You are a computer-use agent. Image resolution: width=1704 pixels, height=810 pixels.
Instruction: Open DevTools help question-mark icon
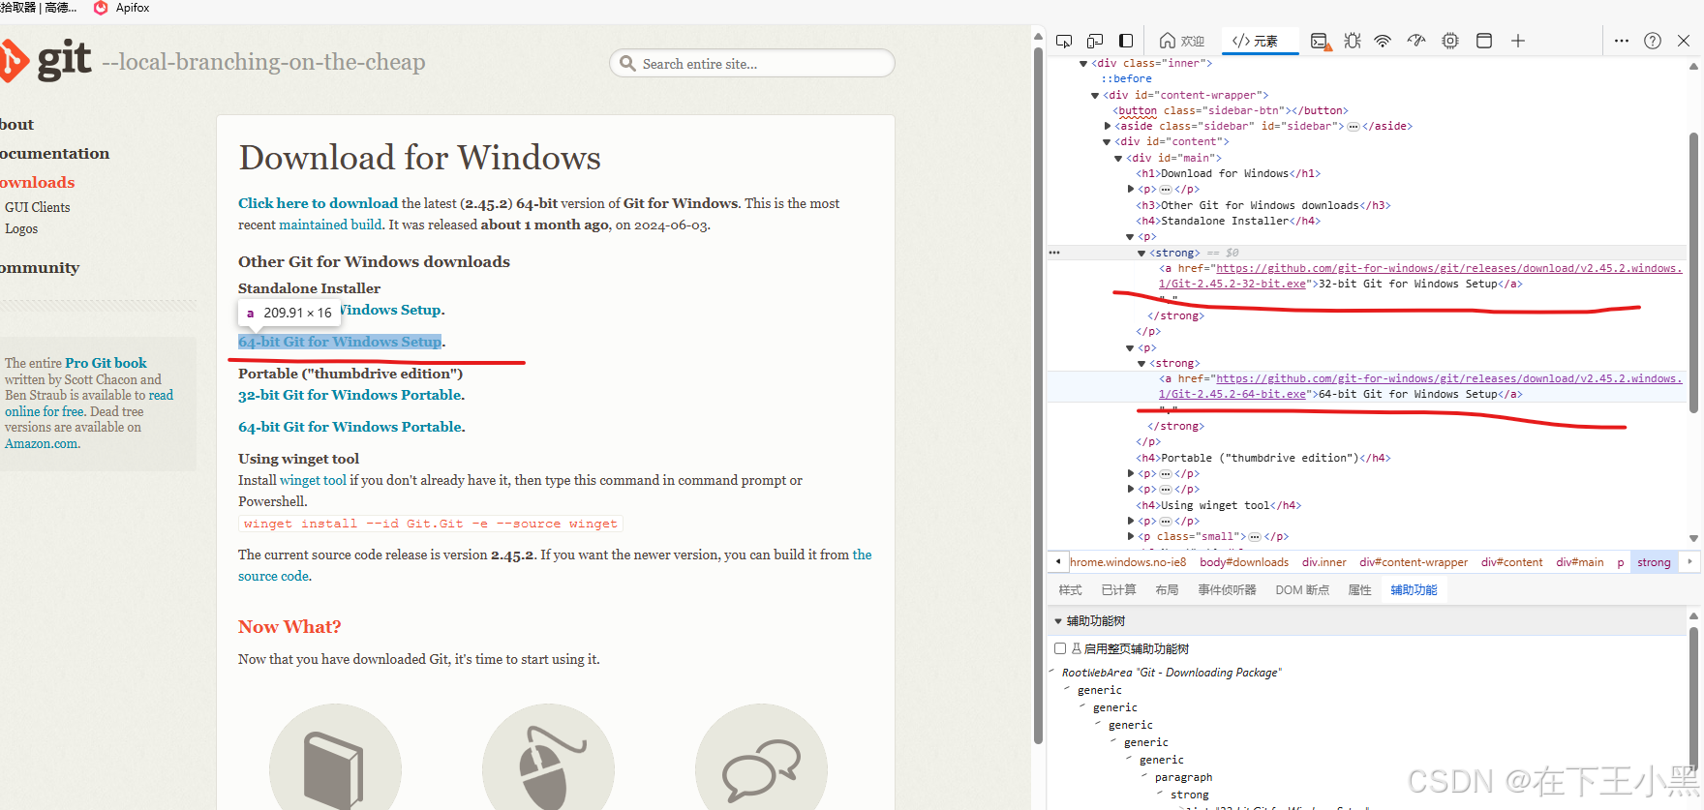1653,41
